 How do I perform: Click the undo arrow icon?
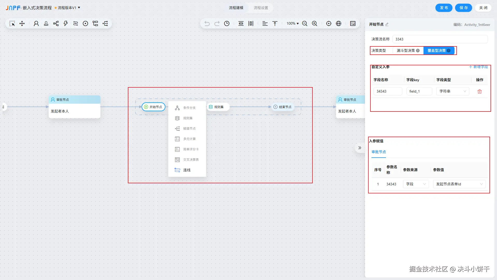coord(207,24)
